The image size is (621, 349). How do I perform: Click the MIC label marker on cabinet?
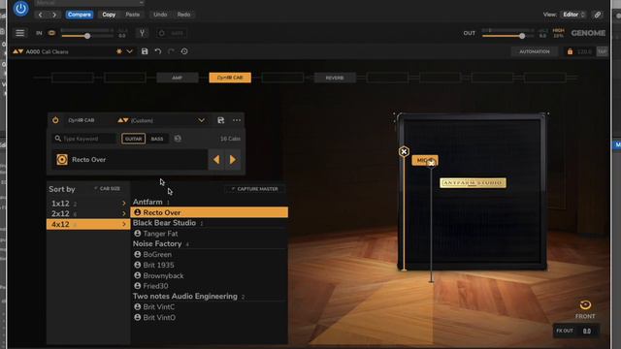424,160
